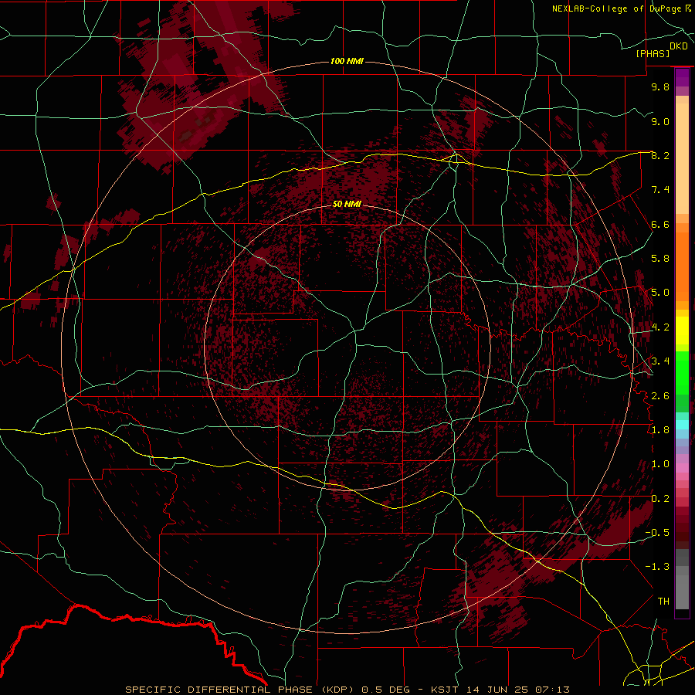Viewport: 695px width, 695px height.
Task: Select the 5.0 scale value
Action: point(660,293)
